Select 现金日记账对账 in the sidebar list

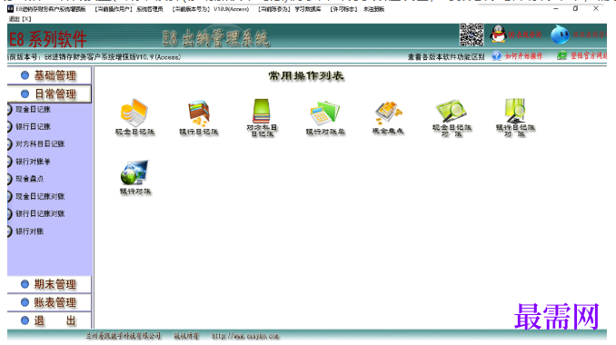(40, 196)
